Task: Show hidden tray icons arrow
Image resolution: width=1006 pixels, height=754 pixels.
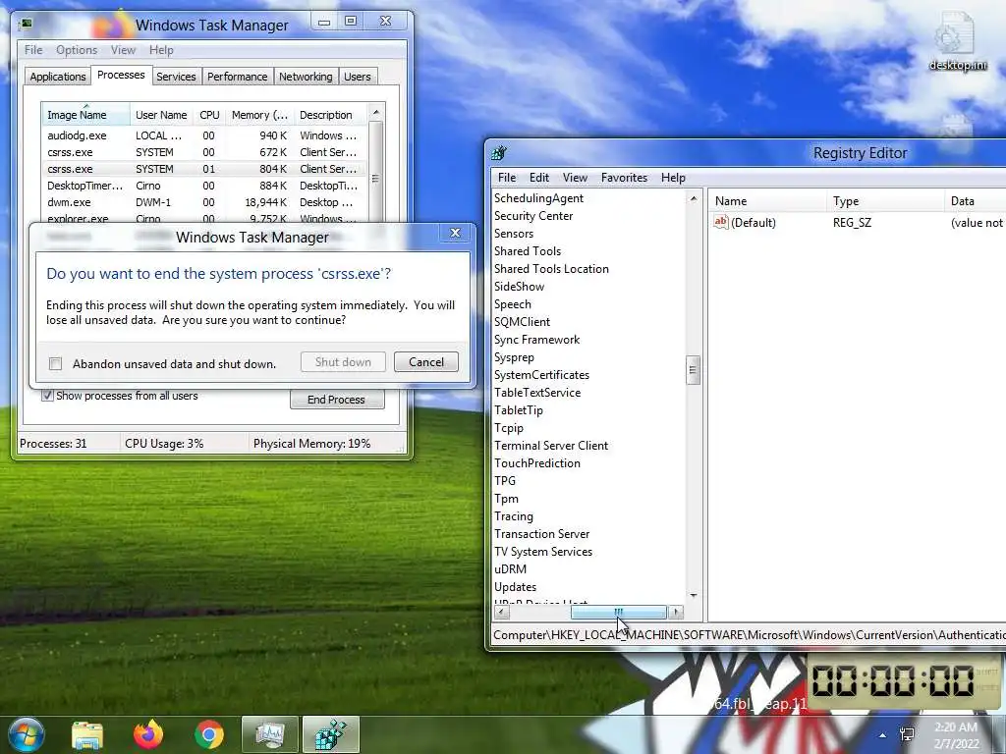Action: point(883,735)
